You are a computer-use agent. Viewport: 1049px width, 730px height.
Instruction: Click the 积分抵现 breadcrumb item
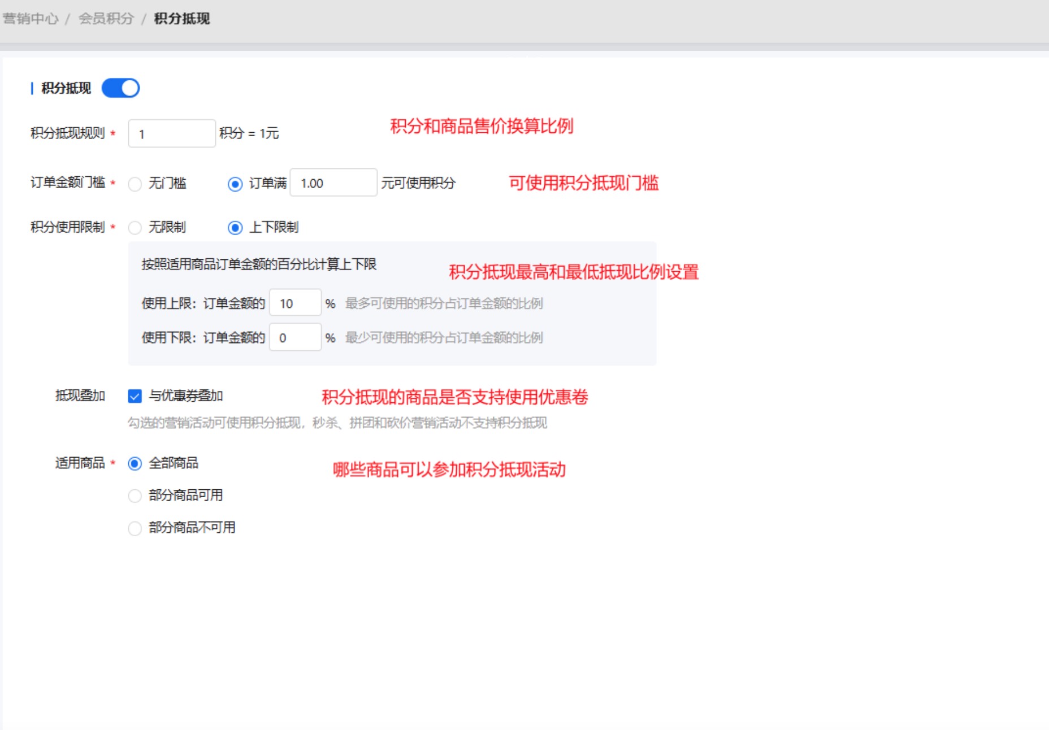[181, 19]
